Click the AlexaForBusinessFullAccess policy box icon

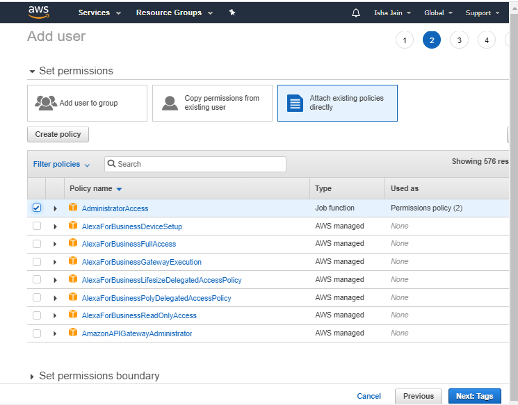(x=73, y=243)
